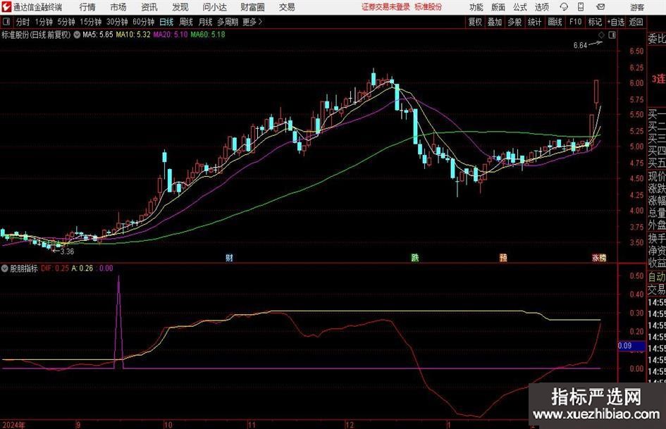Screen dimensions: 666x429
Task: Select the 日线 daily tab
Action: click(166, 22)
